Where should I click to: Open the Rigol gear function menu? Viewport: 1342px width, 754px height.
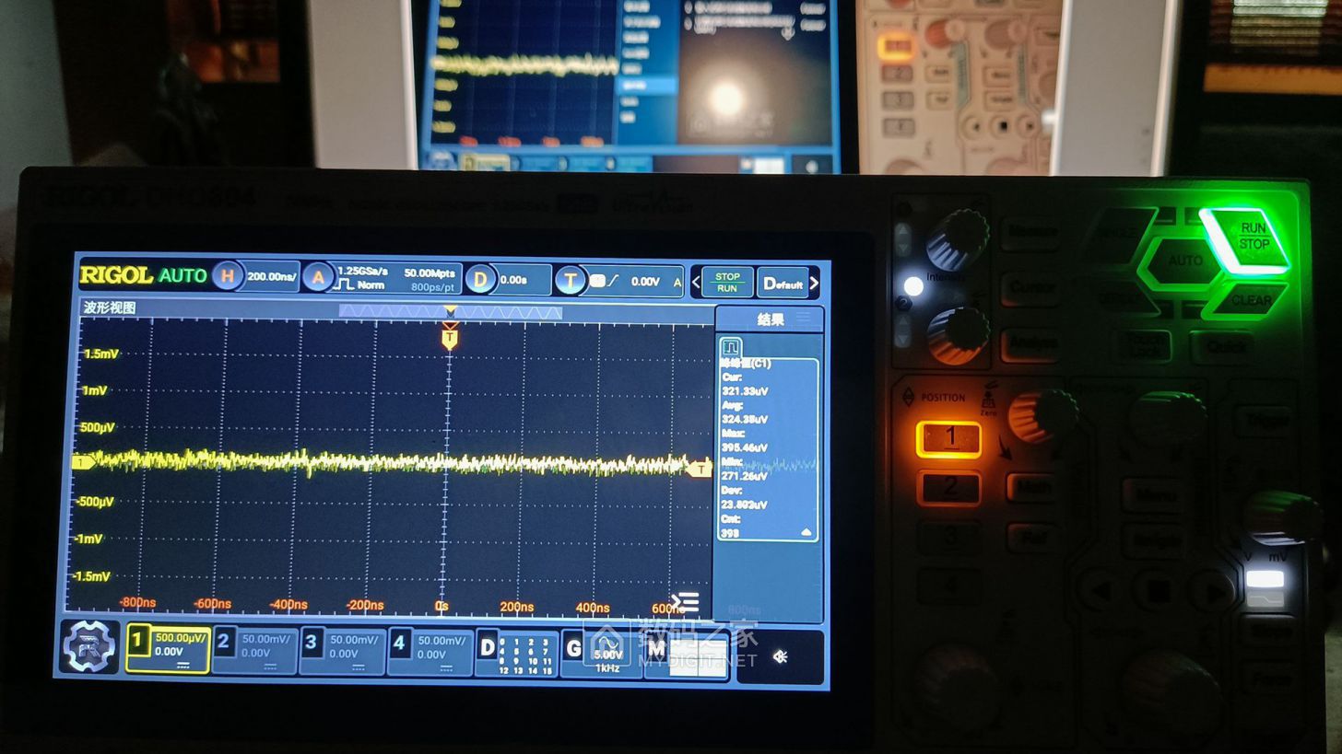pos(89,645)
